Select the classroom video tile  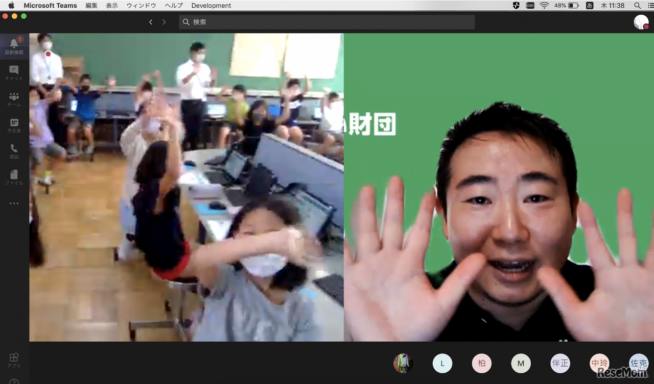[186, 187]
